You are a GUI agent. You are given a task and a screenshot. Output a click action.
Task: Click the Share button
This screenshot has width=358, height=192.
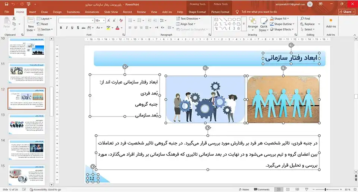[x=346, y=12]
